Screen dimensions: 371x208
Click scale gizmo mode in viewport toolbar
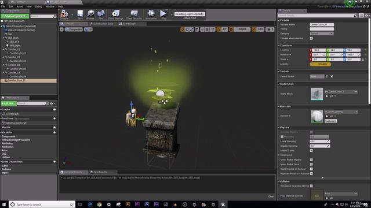coord(192,29)
